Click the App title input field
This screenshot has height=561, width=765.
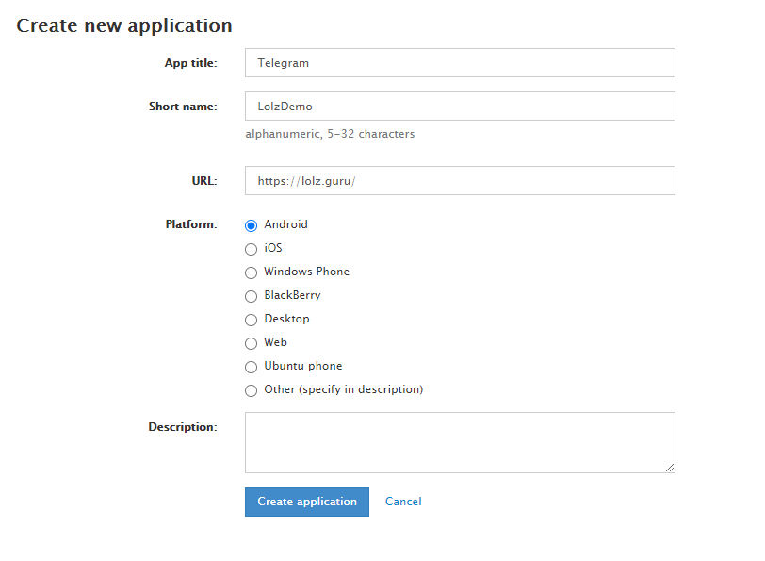point(460,63)
